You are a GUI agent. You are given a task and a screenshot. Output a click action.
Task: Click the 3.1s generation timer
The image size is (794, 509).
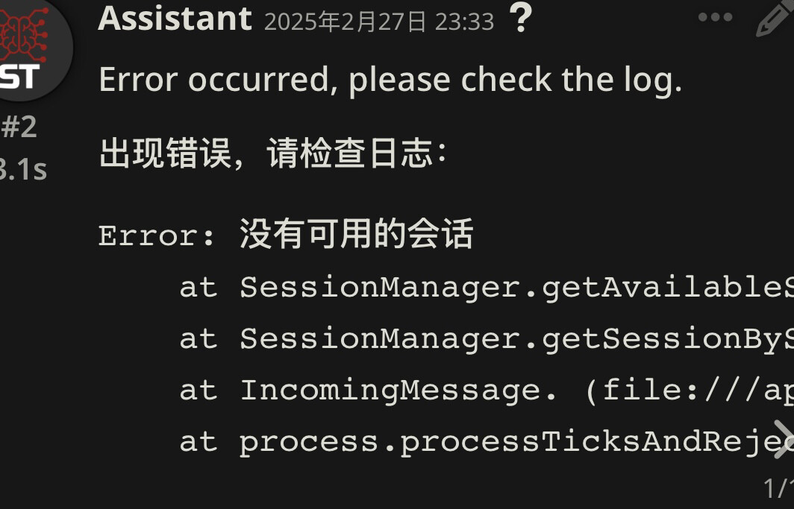coord(22,170)
